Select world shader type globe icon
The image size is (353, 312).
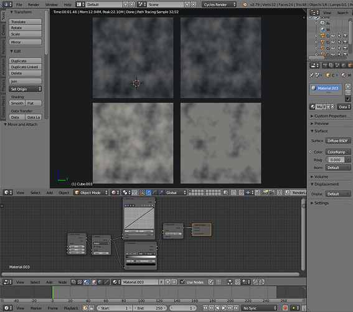point(100,282)
